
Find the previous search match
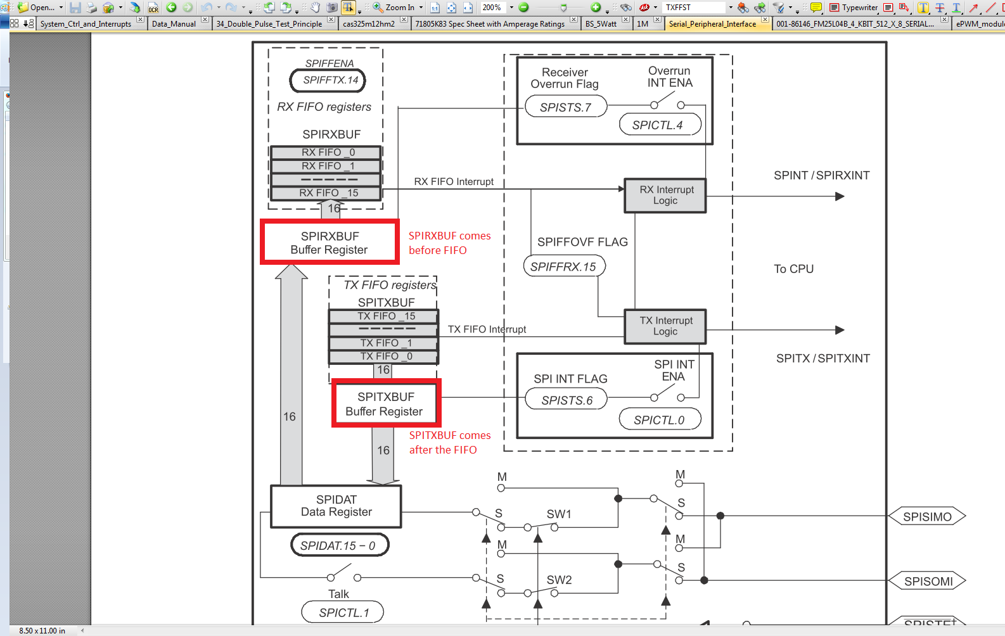(x=743, y=8)
